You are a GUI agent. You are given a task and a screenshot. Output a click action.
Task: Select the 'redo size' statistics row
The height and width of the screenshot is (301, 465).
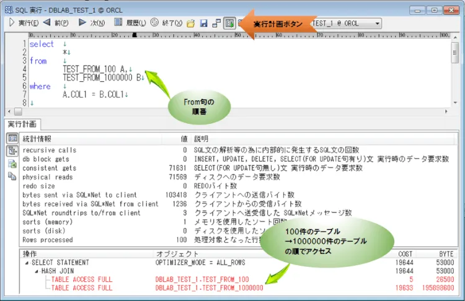coord(237,186)
